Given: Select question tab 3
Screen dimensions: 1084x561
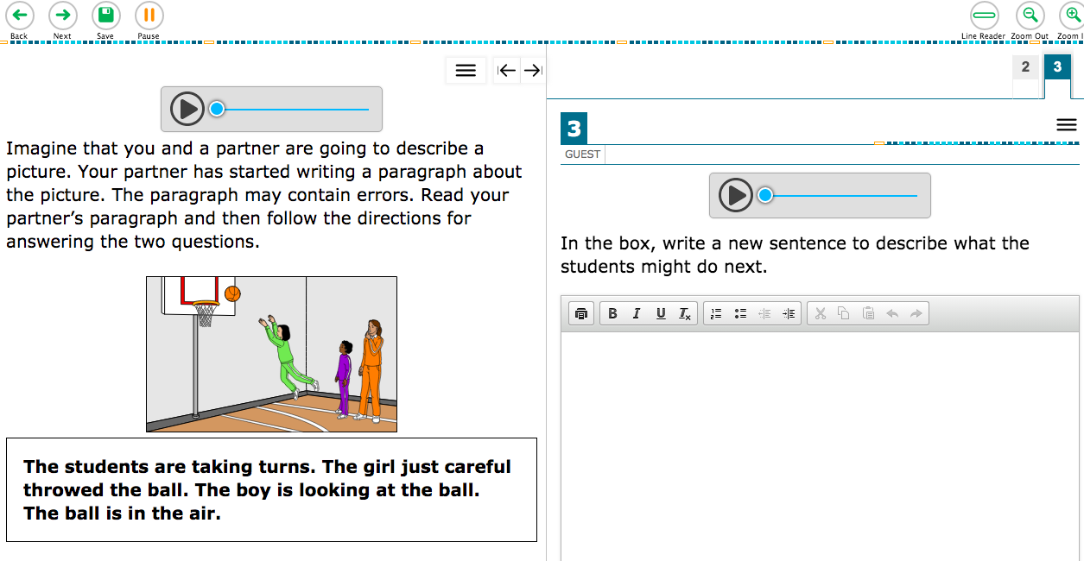Looking at the screenshot, I should pos(1057,67).
